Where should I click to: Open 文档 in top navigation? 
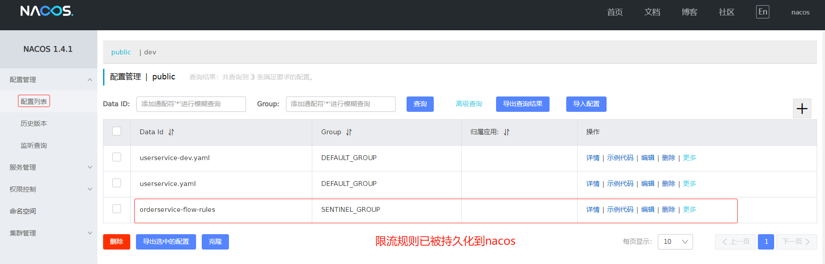pyautogui.click(x=652, y=12)
